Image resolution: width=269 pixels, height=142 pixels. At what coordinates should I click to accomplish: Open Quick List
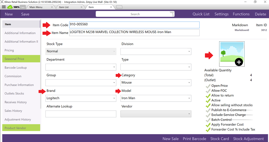click(x=201, y=14)
